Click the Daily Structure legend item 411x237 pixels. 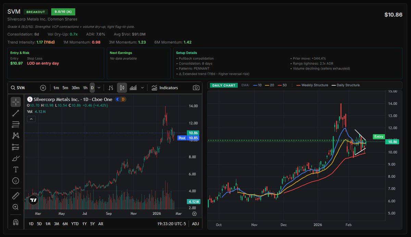345,85
